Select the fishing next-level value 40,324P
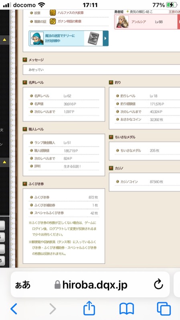This screenshot has width=180, height=320. click(156, 112)
